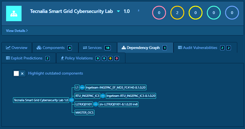Click the Components count badge 4
The height and width of the screenshot is (129, 245).
click(70, 48)
